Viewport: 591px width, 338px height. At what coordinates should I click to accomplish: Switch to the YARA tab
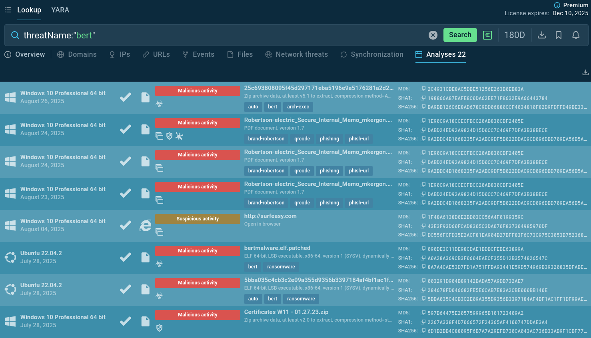pyautogui.click(x=60, y=10)
